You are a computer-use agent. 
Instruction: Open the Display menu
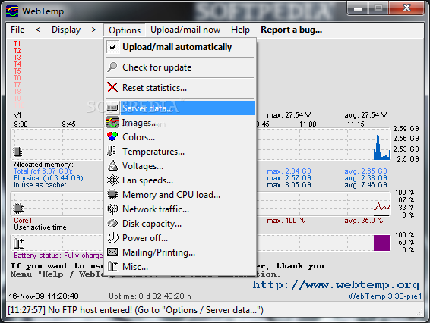coord(66,30)
